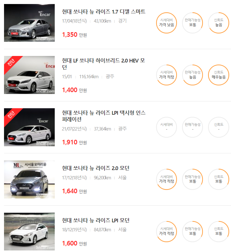Image resolution: width=231 pixels, height=252 pixels.
Task: Open the 쏘나타 뉴 라이즈 2.0 모던 listing title
Action: 96,168
